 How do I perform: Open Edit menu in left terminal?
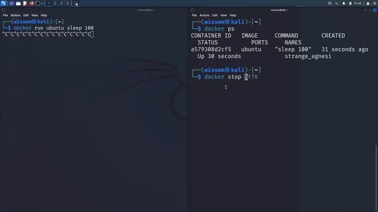tap(26, 15)
